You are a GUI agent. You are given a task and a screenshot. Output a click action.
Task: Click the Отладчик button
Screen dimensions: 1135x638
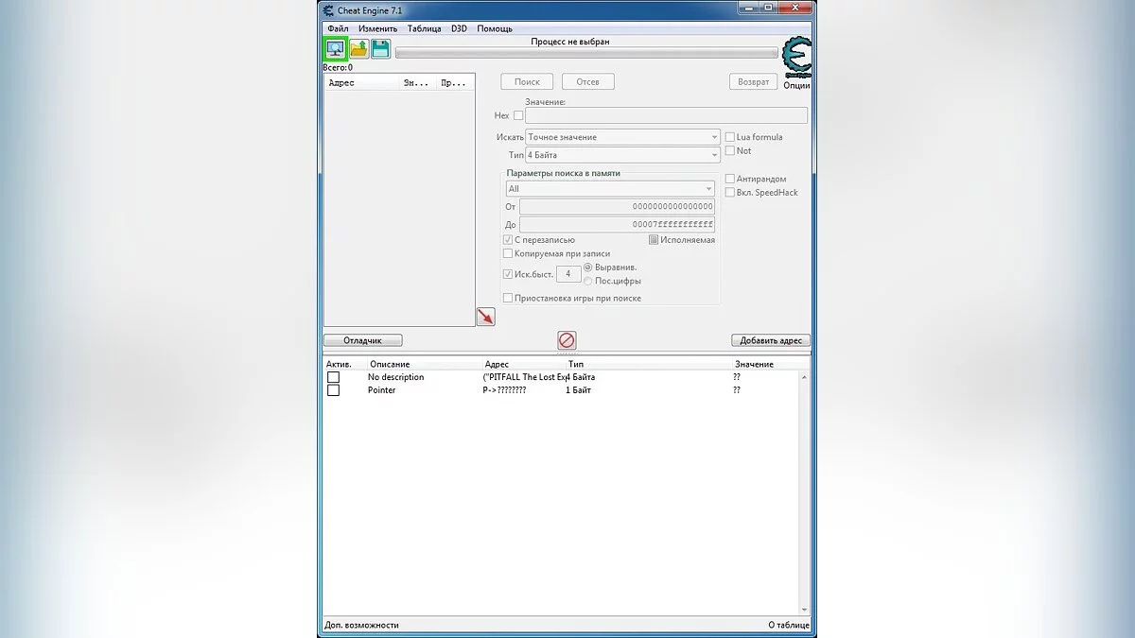362,340
